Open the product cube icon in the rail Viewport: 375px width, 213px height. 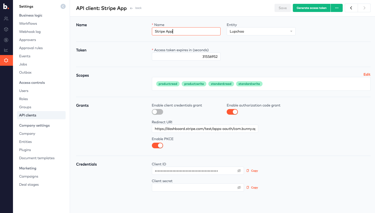[6, 29]
